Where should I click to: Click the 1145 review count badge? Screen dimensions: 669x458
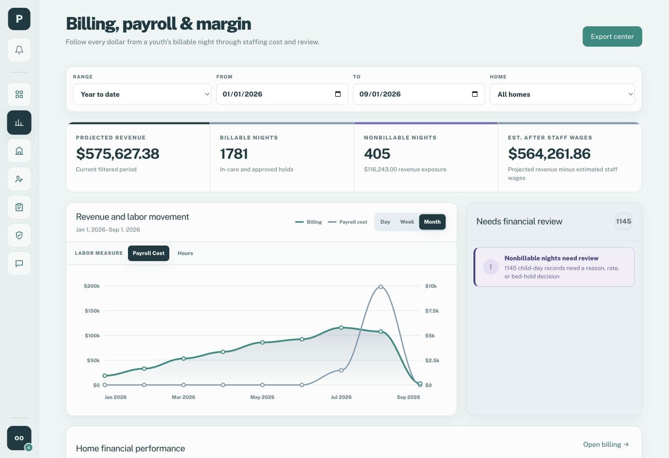[623, 221]
